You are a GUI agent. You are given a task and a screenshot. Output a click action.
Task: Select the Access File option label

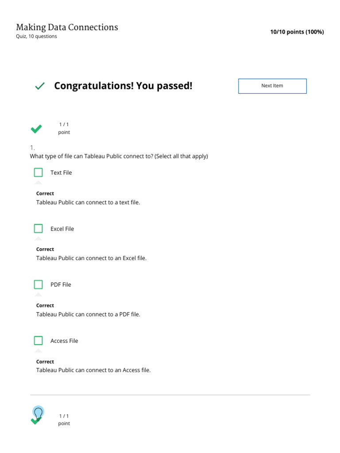pos(64,341)
